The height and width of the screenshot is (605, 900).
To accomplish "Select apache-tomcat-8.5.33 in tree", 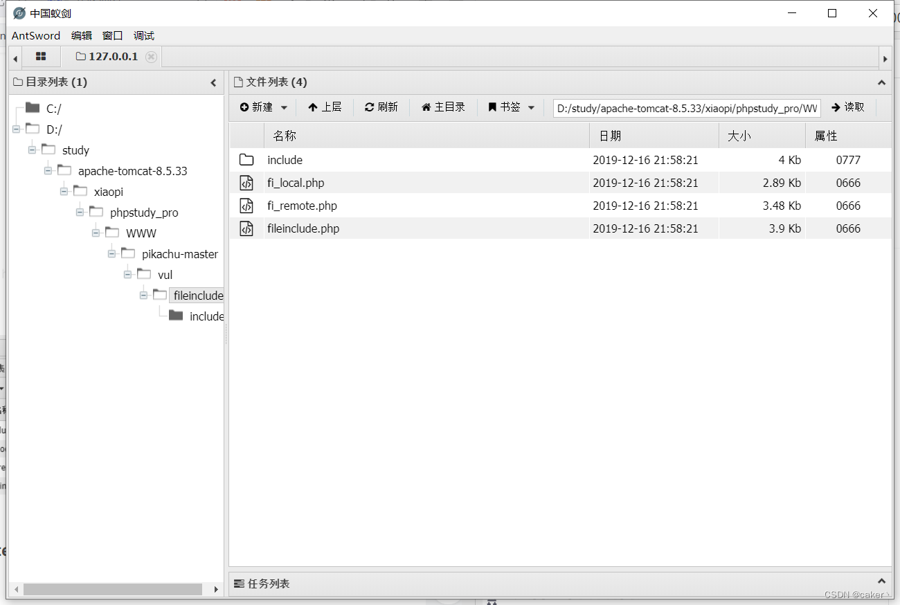I will [x=132, y=171].
